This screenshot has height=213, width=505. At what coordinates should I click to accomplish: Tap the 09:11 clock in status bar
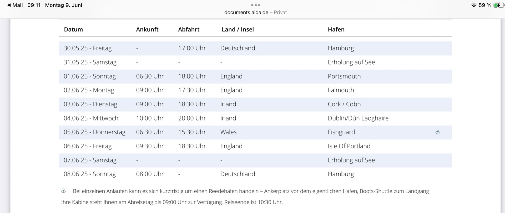[x=34, y=5]
